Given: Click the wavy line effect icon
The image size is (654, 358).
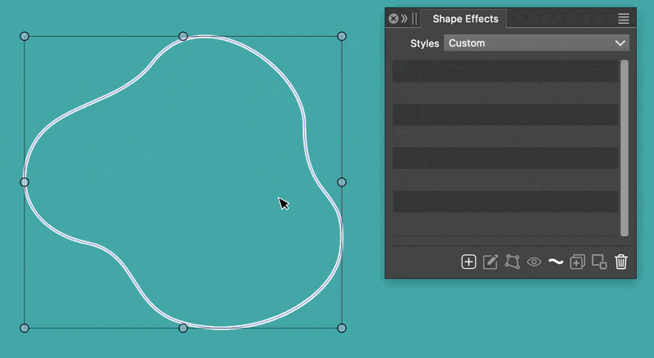Looking at the screenshot, I should point(556,262).
